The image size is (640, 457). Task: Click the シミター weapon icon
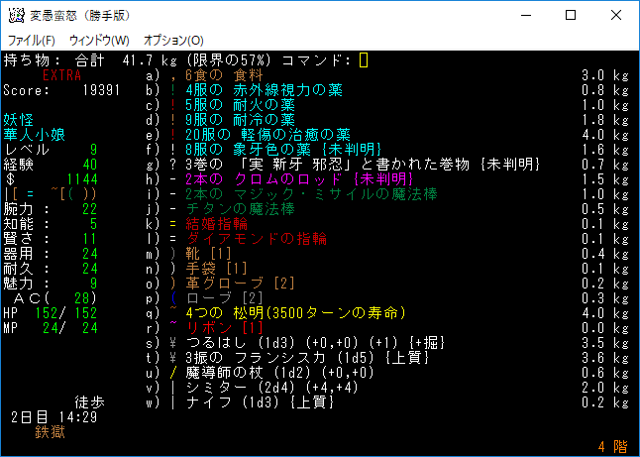coord(173,388)
